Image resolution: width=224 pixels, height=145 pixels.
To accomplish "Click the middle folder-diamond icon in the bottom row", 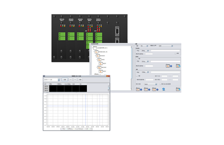I will (147, 89).
